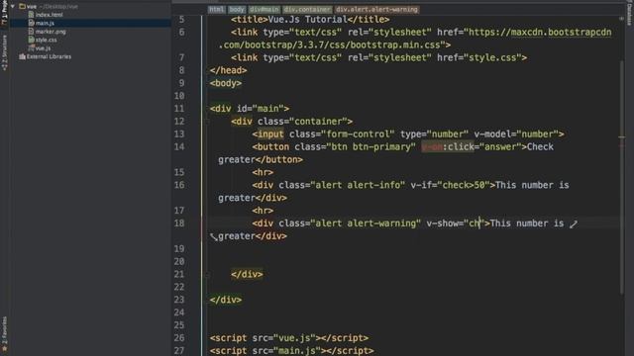Open the 2: Structure tool window tab
Image resolution: width=634 pixels, height=356 pixels.
click(x=4, y=52)
